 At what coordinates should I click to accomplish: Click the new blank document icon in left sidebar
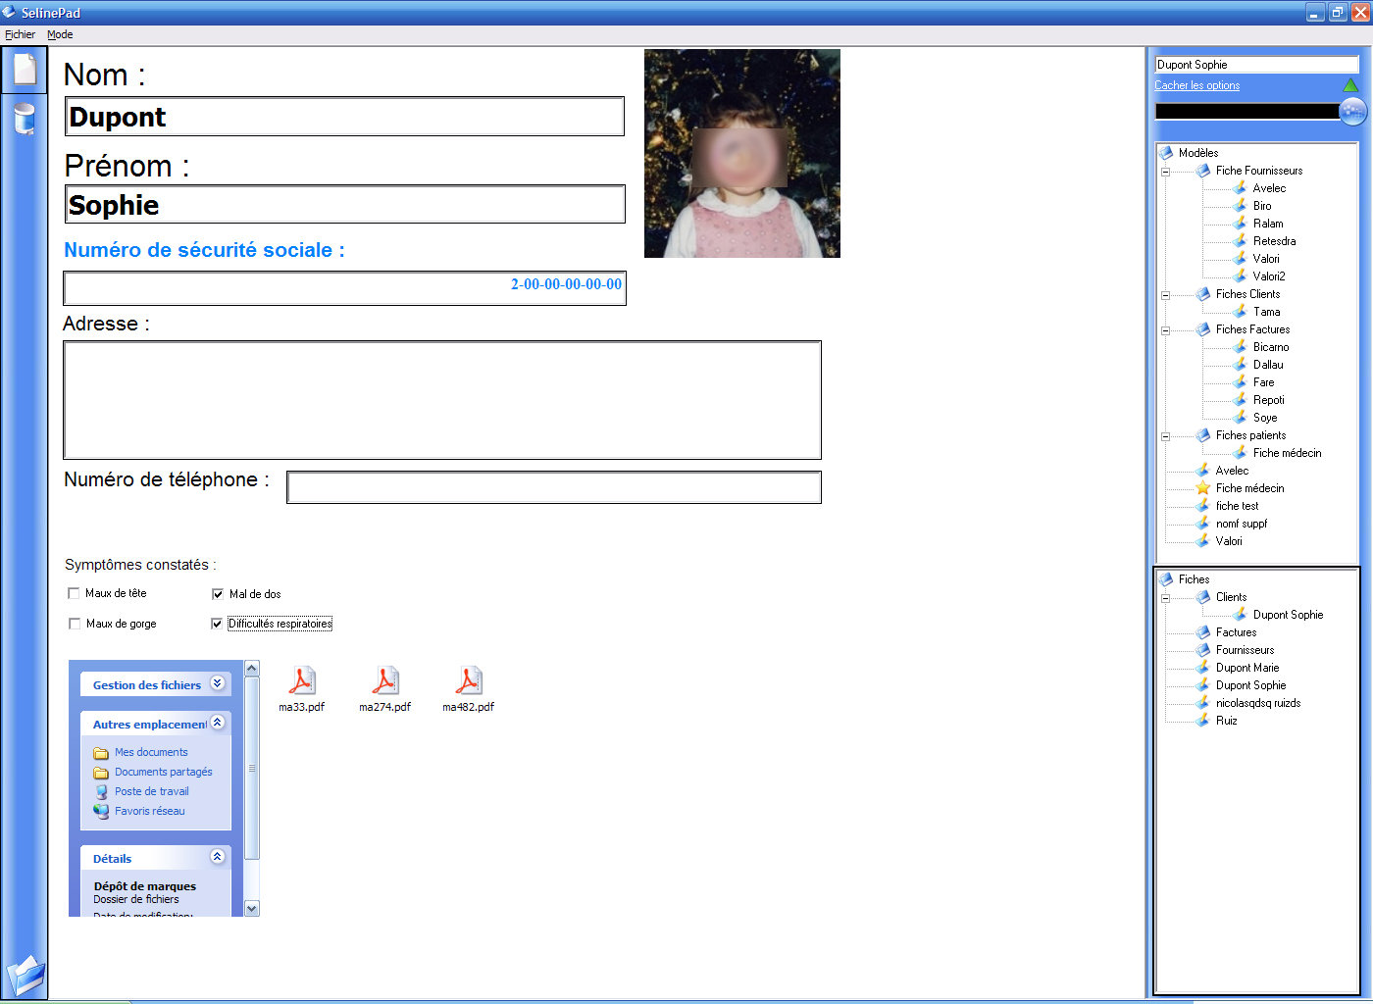pos(25,70)
